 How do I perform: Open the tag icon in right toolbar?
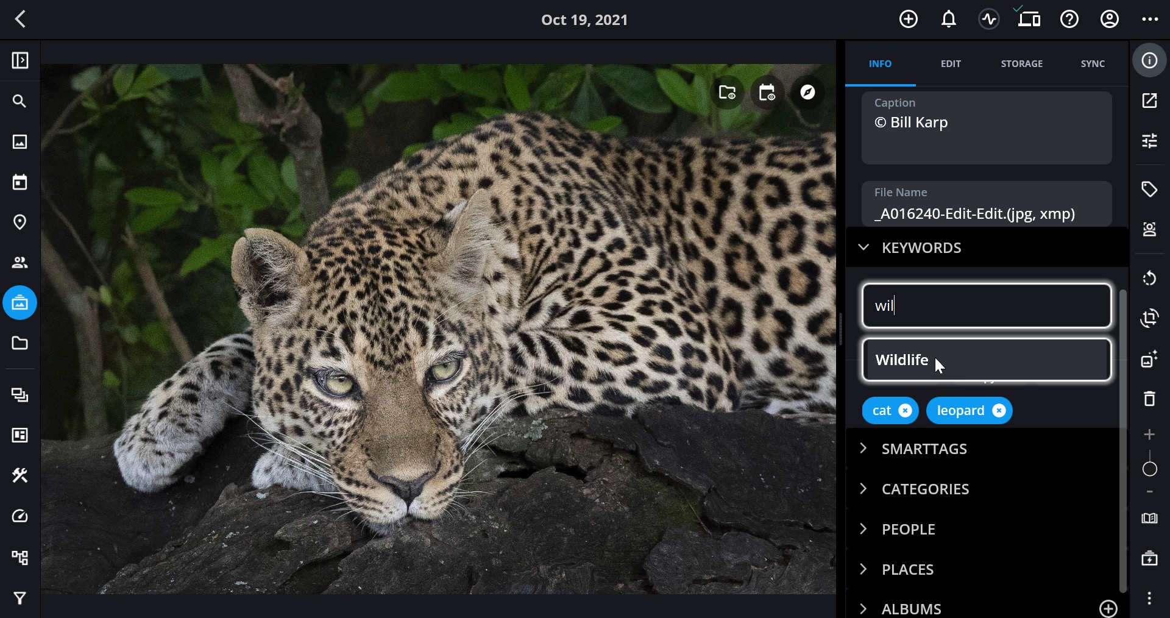[x=1149, y=189]
